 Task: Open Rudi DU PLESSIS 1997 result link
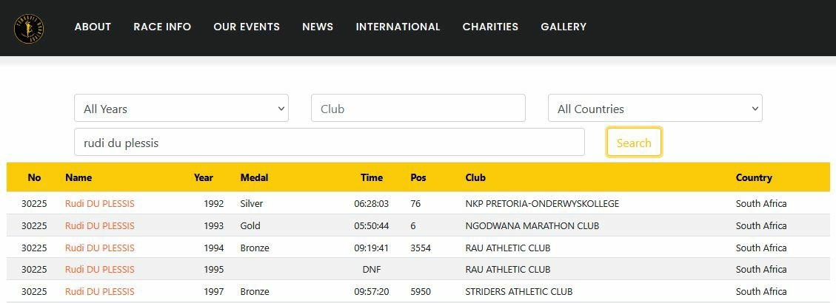tap(100, 291)
